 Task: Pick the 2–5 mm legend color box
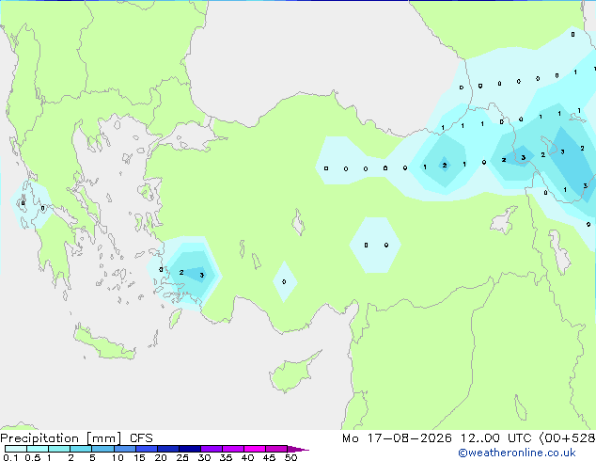pyautogui.click(x=81, y=449)
